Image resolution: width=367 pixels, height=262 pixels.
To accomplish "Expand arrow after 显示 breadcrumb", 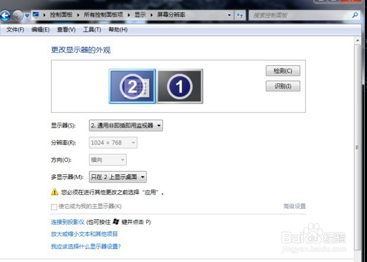I will (152, 15).
